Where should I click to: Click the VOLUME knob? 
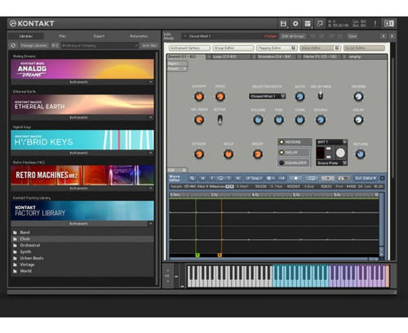[258, 120]
